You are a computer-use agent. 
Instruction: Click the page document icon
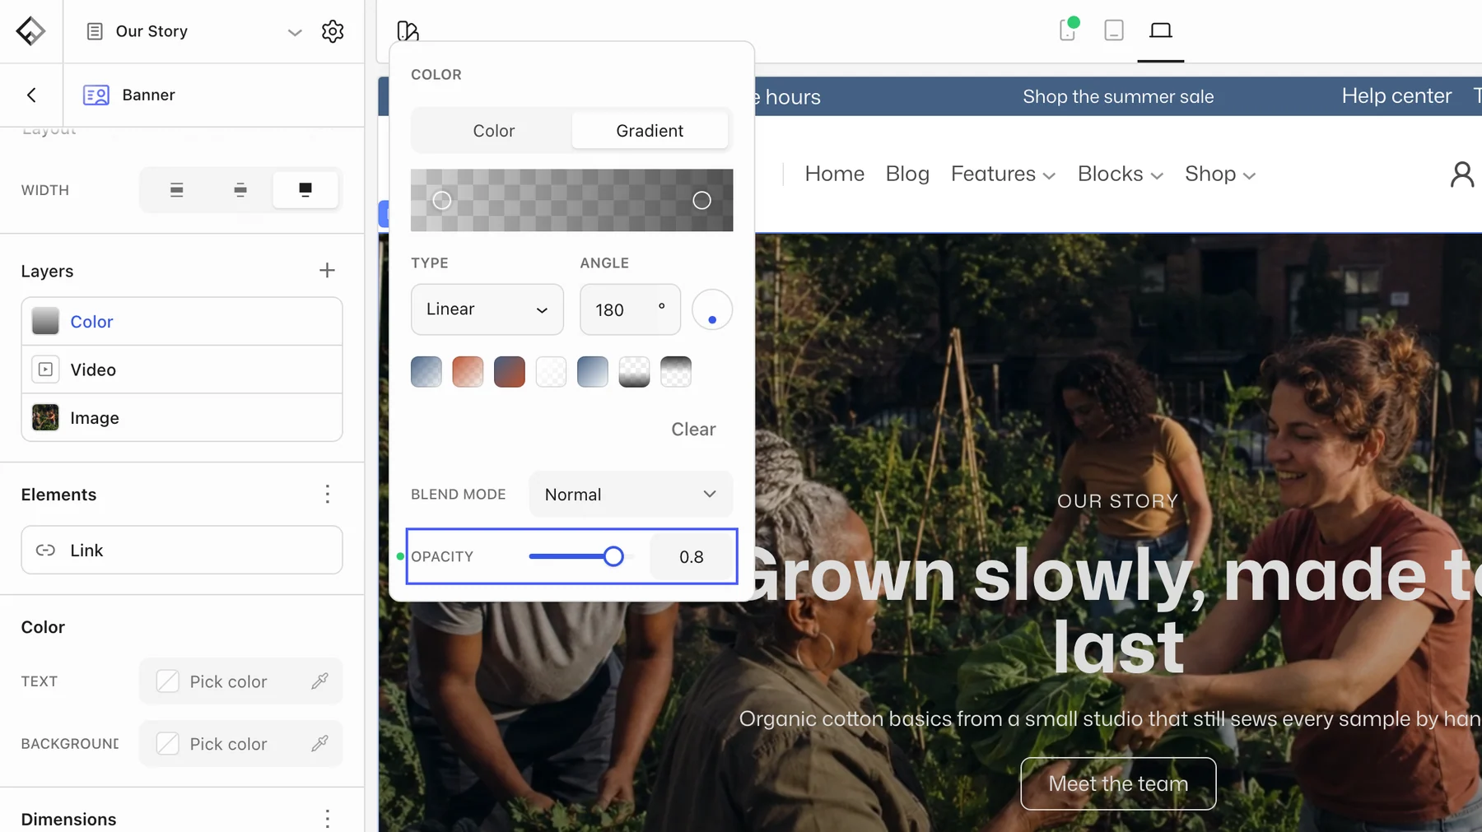(x=95, y=31)
